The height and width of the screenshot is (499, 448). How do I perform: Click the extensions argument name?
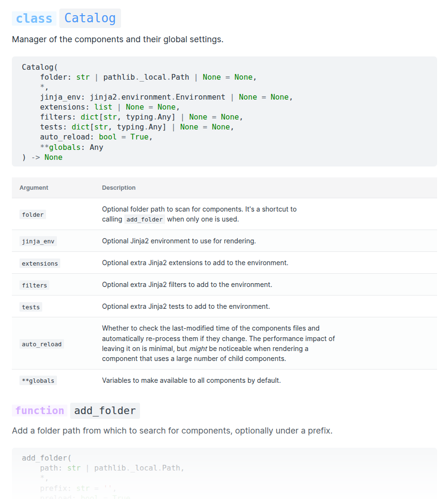40,263
